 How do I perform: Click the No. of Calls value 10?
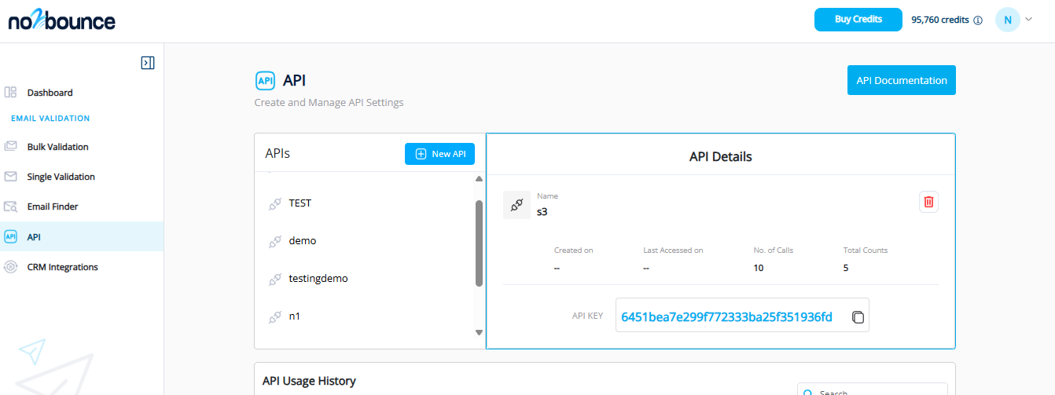point(758,268)
